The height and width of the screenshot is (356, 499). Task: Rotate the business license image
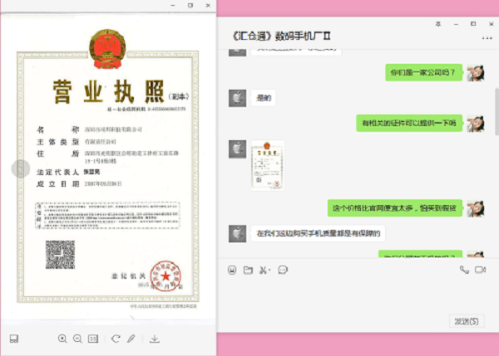(113, 338)
